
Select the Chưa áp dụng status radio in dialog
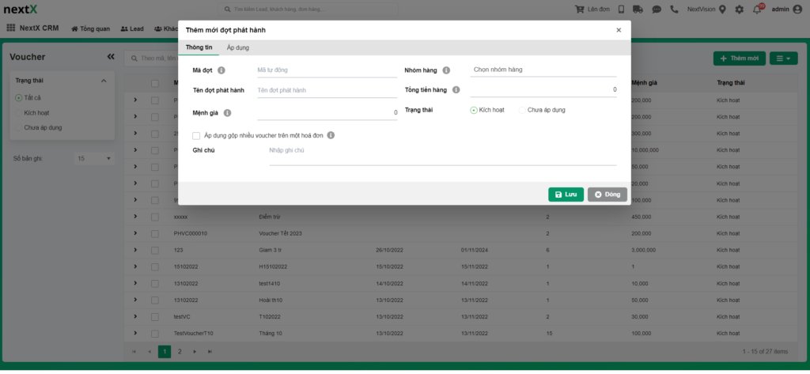(522, 110)
